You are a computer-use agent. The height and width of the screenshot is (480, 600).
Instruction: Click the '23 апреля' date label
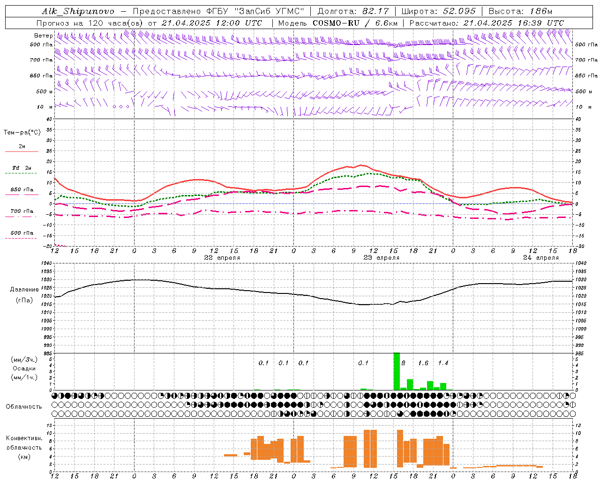pos(381,258)
